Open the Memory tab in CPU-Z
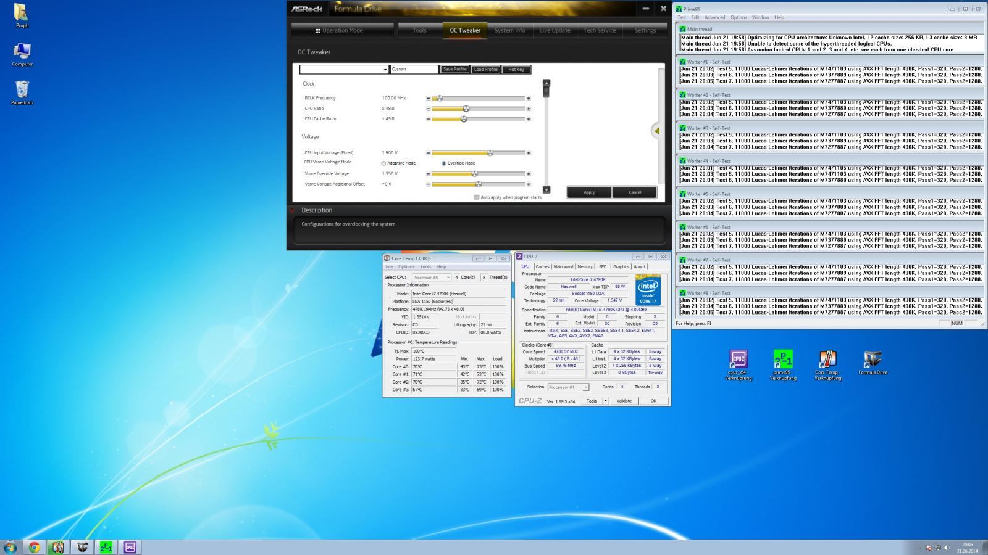Image resolution: width=988 pixels, height=555 pixels. (585, 267)
